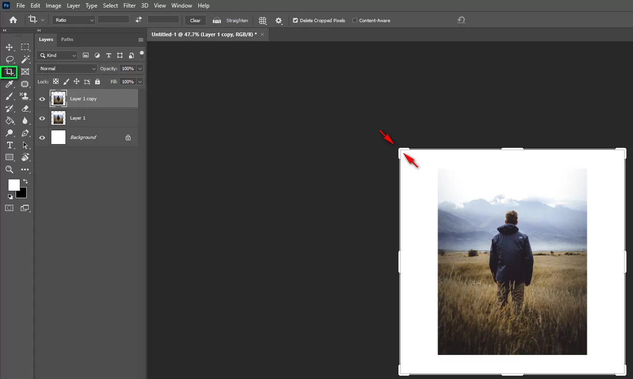Reset to default foreground and background colors

coord(10,196)
